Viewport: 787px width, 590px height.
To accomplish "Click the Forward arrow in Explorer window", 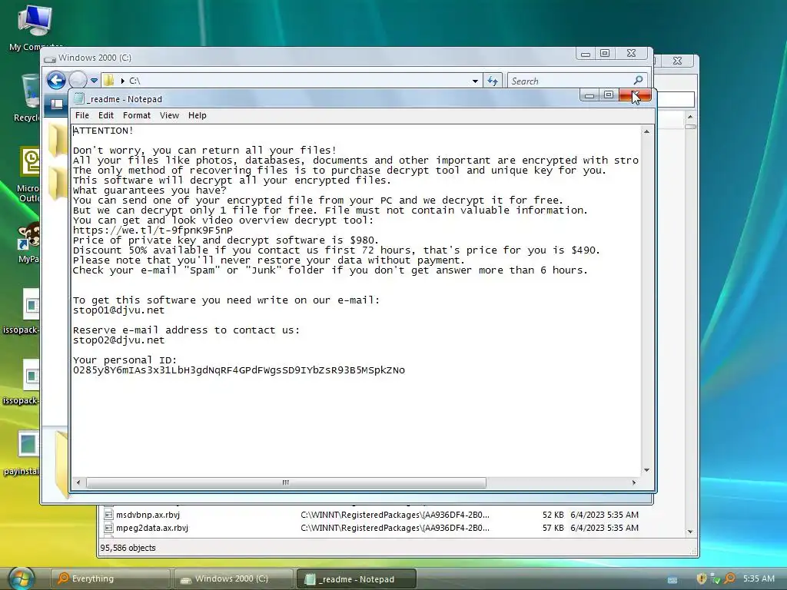I will (78, 80).
